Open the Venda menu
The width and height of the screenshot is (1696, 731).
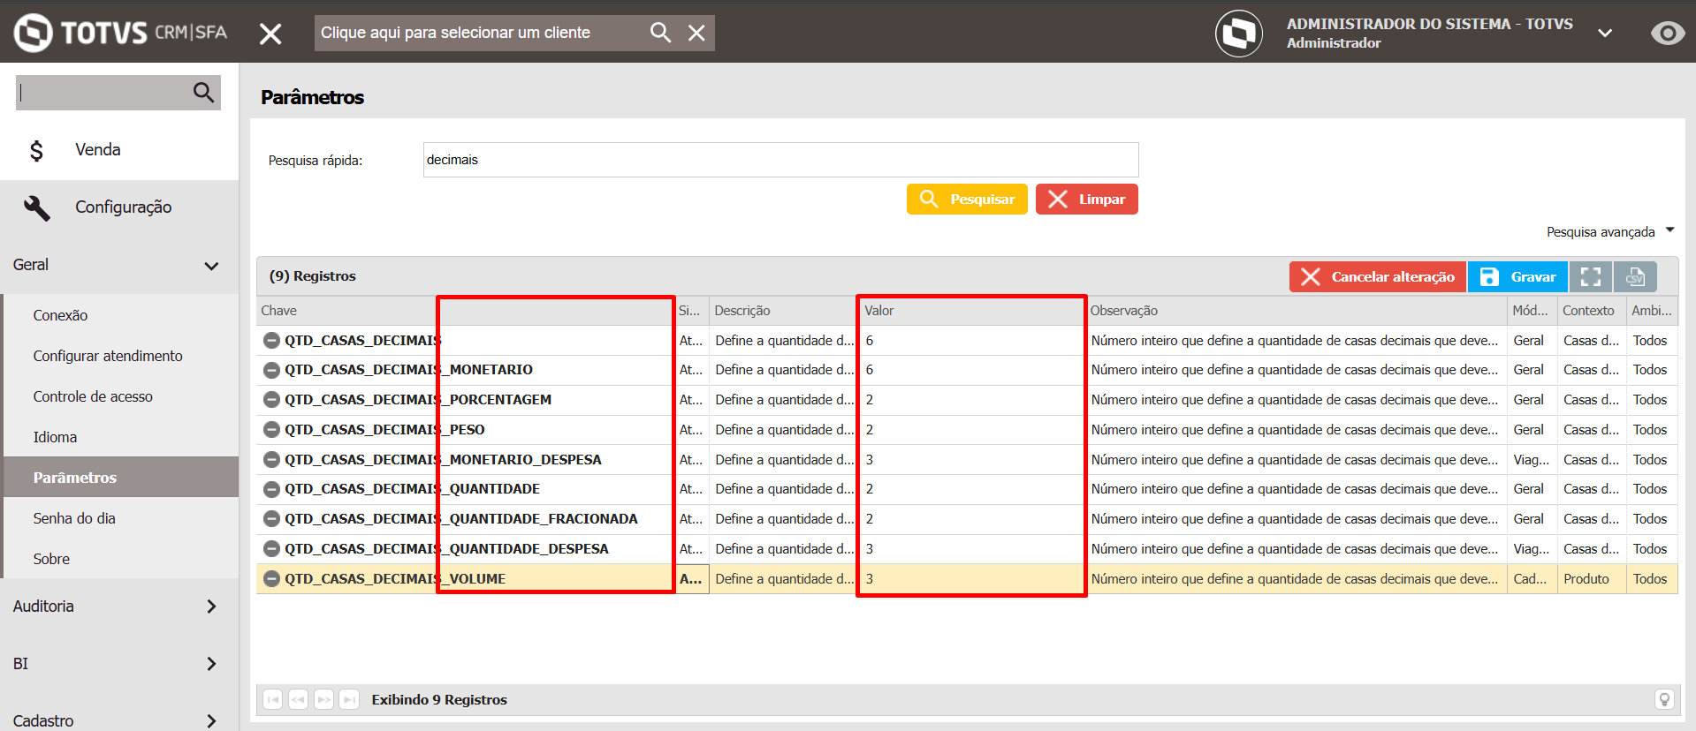[119, 150]
